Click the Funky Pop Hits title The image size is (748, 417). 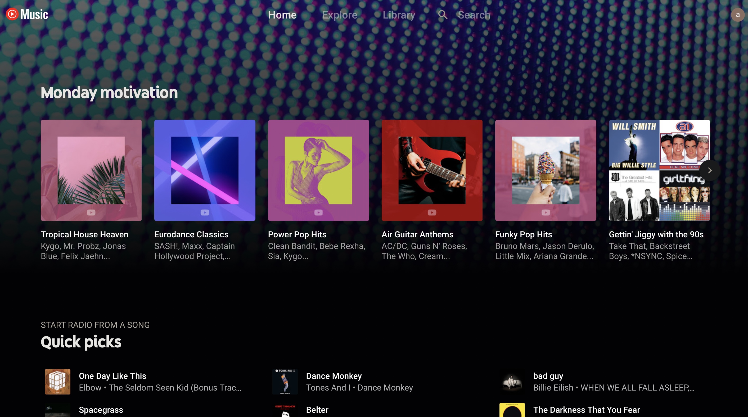524,234
